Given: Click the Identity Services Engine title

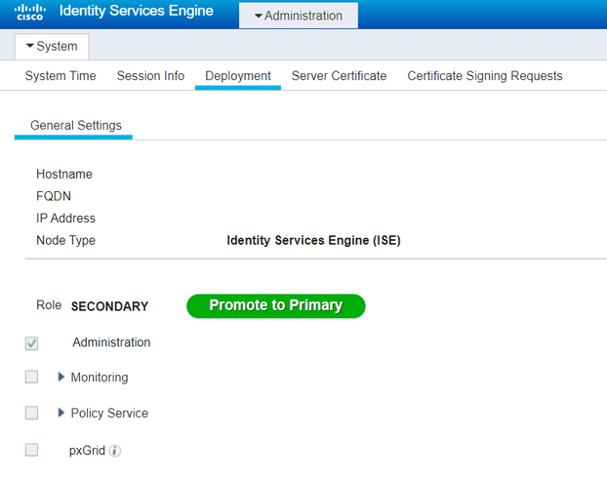Looking at the screenshot, I should click(137, 11).
